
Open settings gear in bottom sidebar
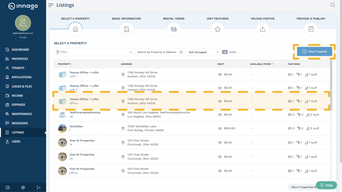23,187
